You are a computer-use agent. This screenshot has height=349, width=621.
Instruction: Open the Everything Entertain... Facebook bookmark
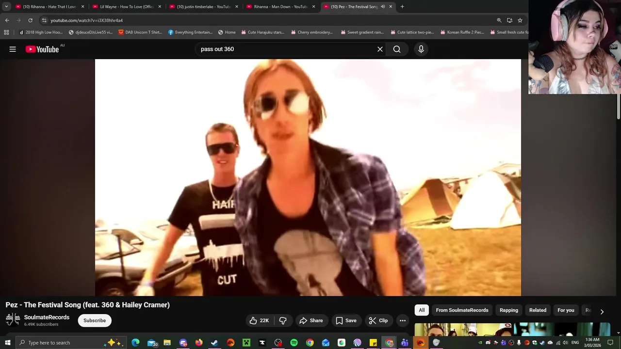190,32
